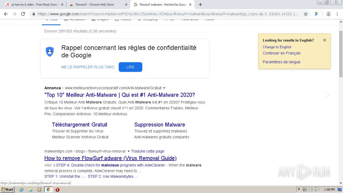
Task: Click Continuer en Français link
Action: pos(282,53)
